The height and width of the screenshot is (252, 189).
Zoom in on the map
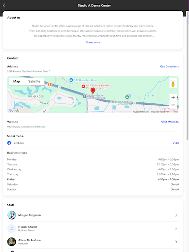(x=173, y=97)
